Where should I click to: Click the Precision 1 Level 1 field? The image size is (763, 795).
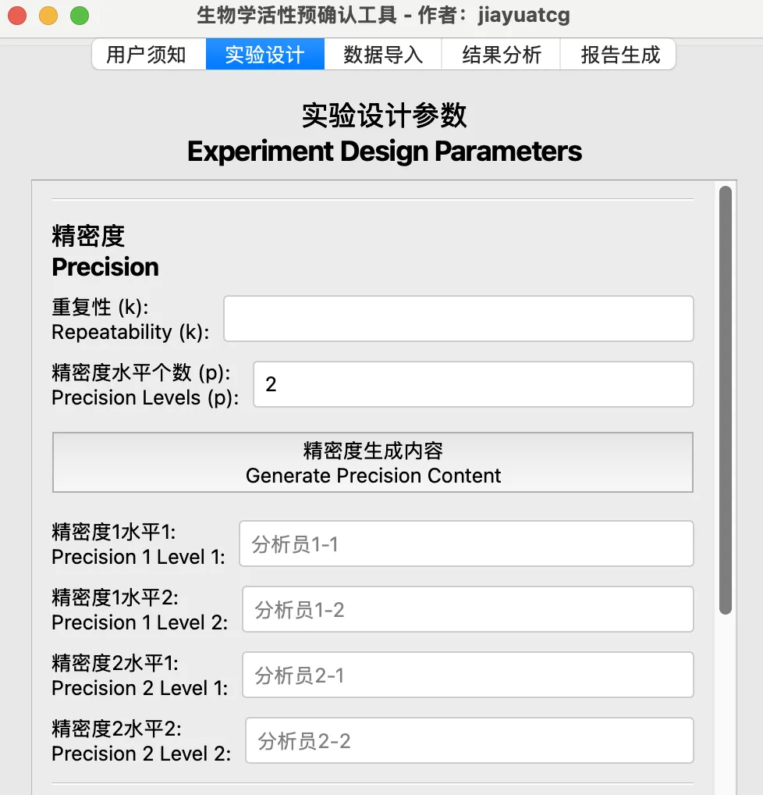(x=467, y=544)
